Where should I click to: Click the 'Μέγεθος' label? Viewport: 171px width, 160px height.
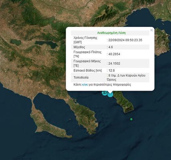(79, 47)
